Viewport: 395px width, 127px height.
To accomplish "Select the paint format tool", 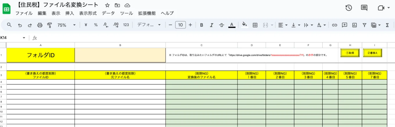I will tap(49, 25).
